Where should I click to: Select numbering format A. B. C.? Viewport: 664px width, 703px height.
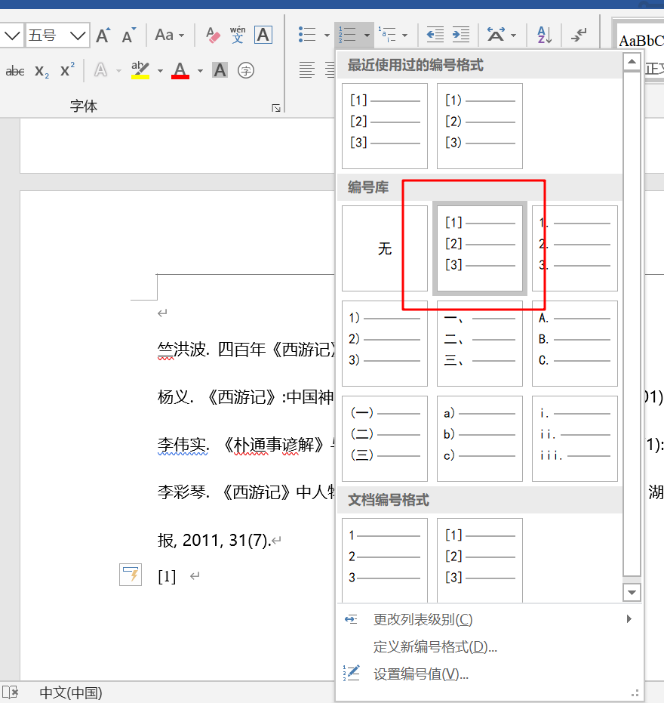click(x=575, y=344)
